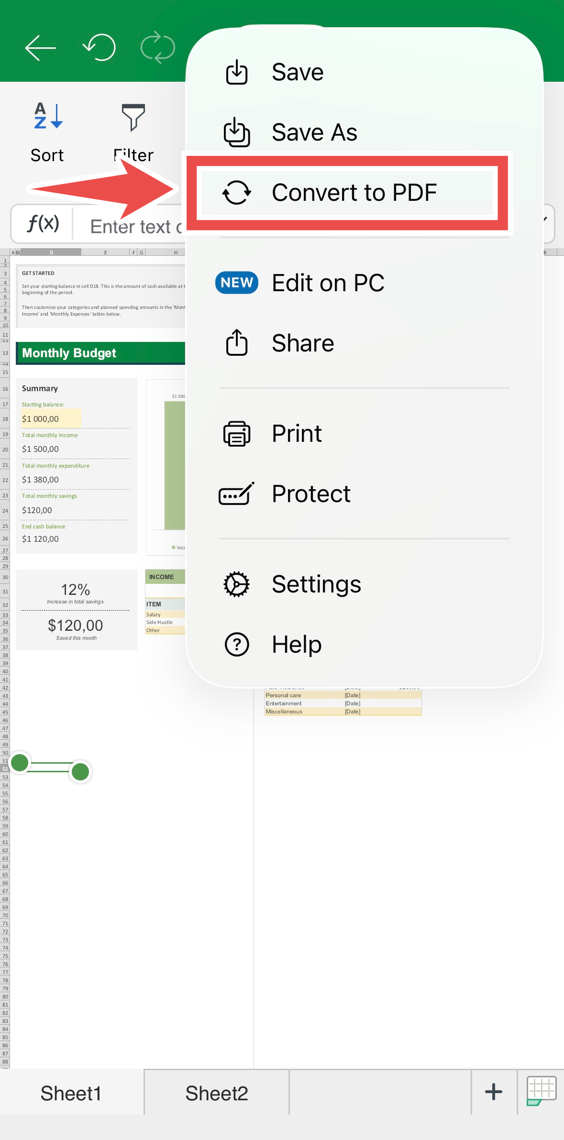Tap the Sort A-Z icon
The width and height of the screenshot is (564, 1140).
(x=48, y=116)
